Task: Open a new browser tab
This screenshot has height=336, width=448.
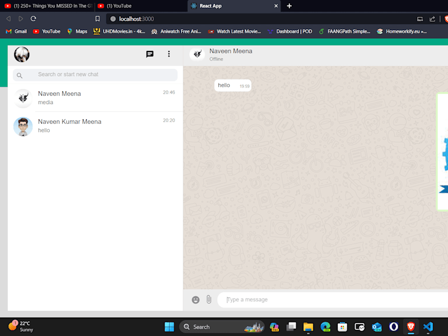Action: [289, 6]
